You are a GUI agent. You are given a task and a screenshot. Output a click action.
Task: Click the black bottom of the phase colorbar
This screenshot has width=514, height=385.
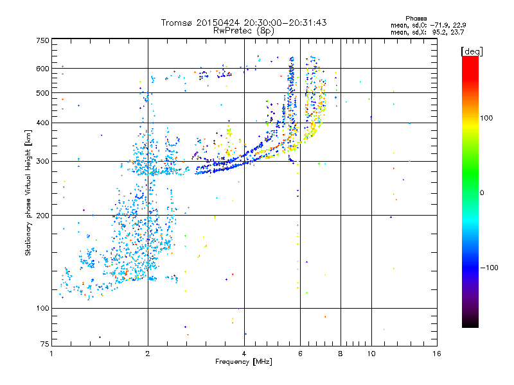click(x=470, y=323)
